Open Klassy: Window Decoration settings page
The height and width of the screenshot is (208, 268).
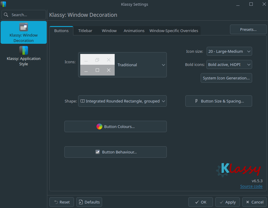click(24, 32)
